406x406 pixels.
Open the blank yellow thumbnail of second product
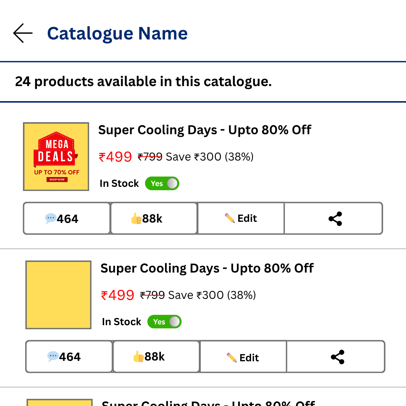tap(59, 295)
